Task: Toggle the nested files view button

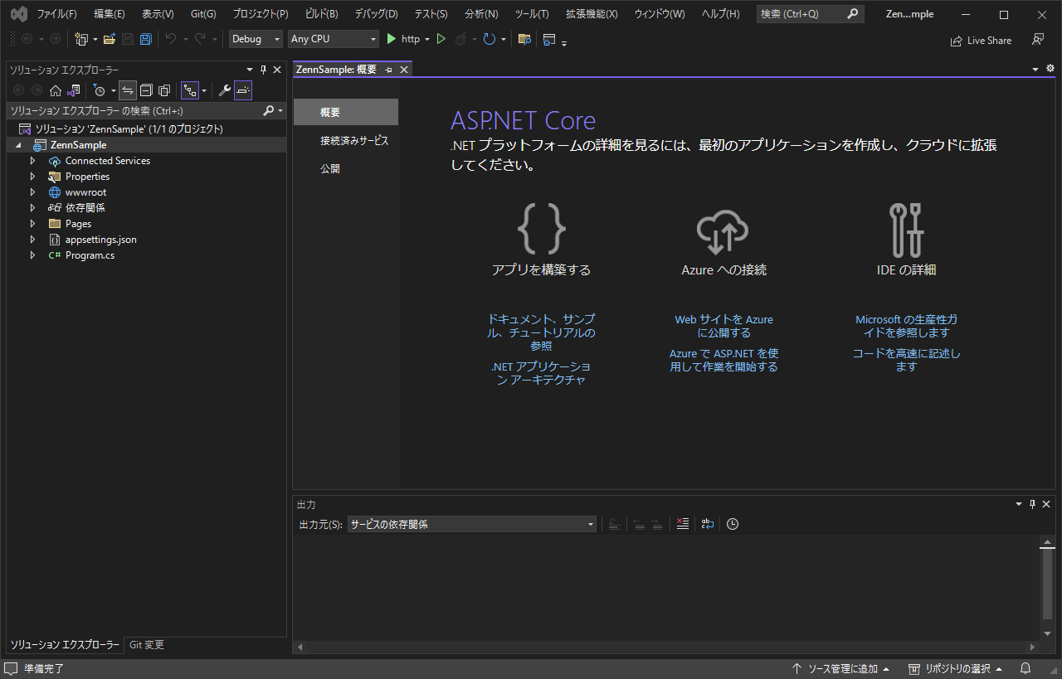Action: (x=190, y=90)
